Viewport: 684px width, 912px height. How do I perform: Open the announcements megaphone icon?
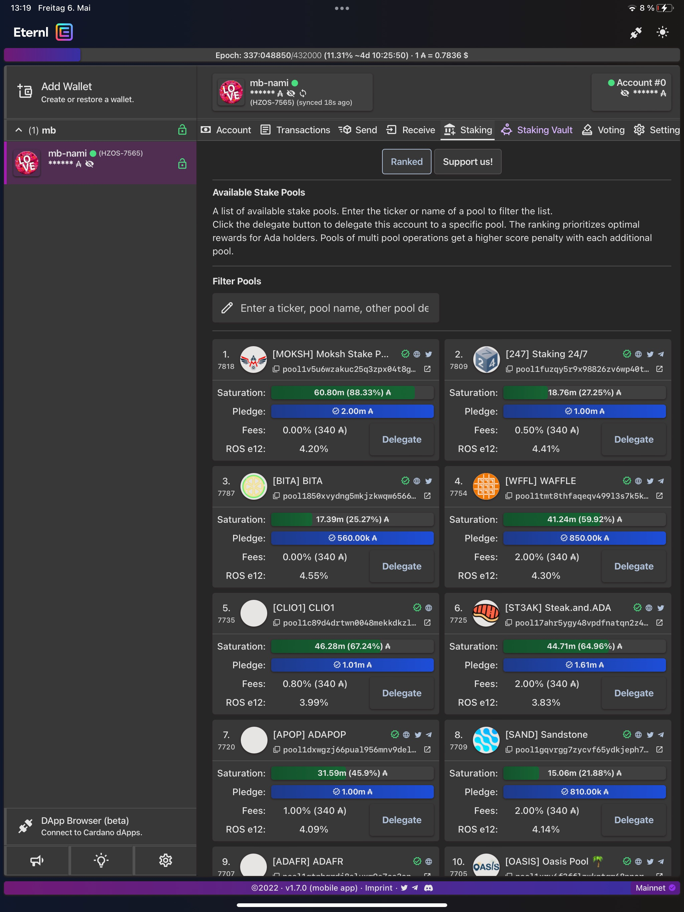click(x=37, y=860)
